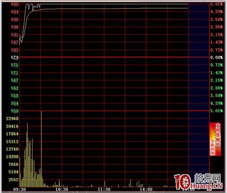The width and height of the screenshot is (227, 193).
Task: Click the price label 596
Action: [15, 27]
